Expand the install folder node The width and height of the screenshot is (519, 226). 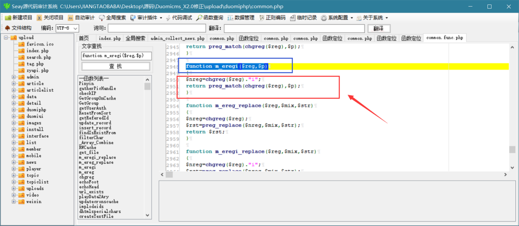pos(14,129)
